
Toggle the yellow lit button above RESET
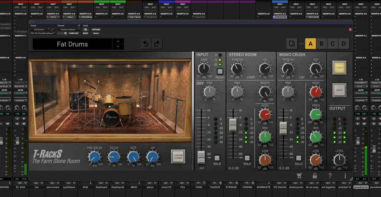[339, 68]
